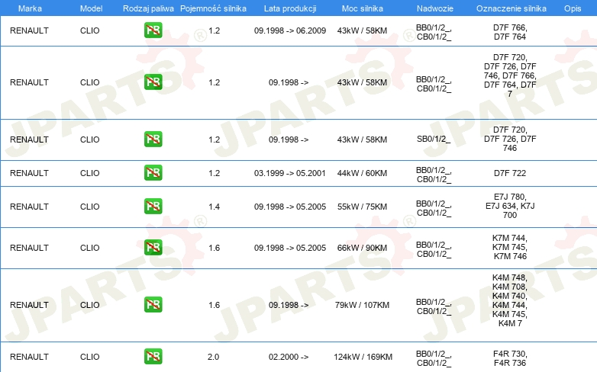Click the date range 03.1999 -> 05.2001

click(290, 173)
